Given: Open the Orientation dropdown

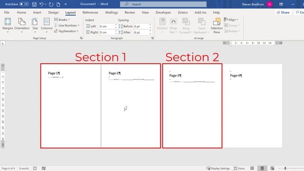Looking at the screenshot, I should (22, 25).
